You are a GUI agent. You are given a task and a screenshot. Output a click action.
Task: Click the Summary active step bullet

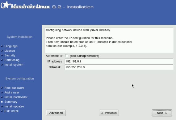point(2,102)
